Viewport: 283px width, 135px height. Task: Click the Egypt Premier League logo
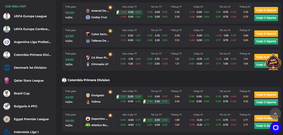click(7, 119)
